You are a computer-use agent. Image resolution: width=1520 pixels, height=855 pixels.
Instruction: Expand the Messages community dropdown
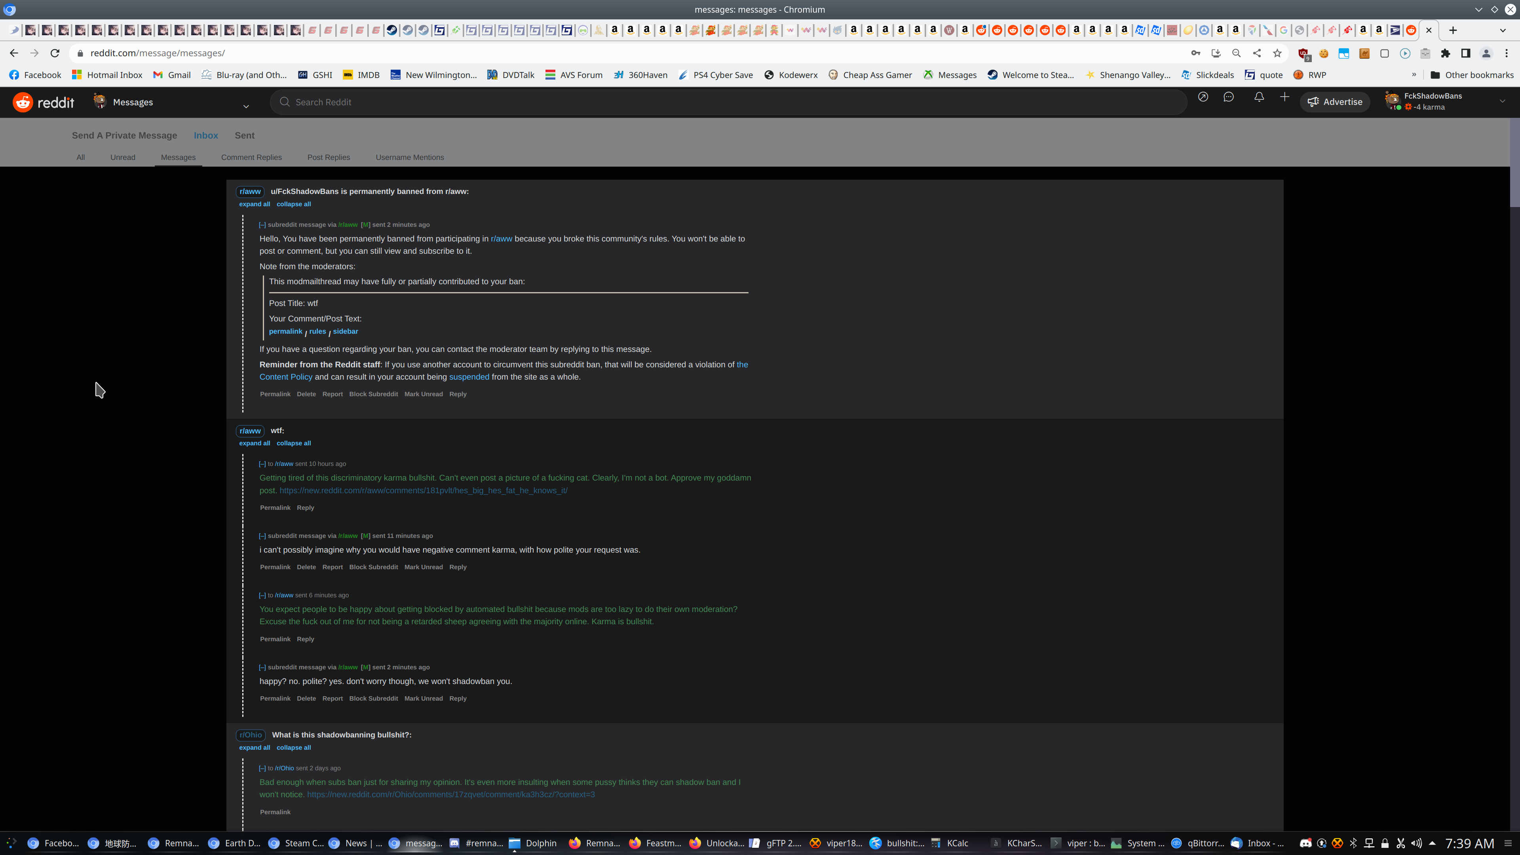[246, 106]
